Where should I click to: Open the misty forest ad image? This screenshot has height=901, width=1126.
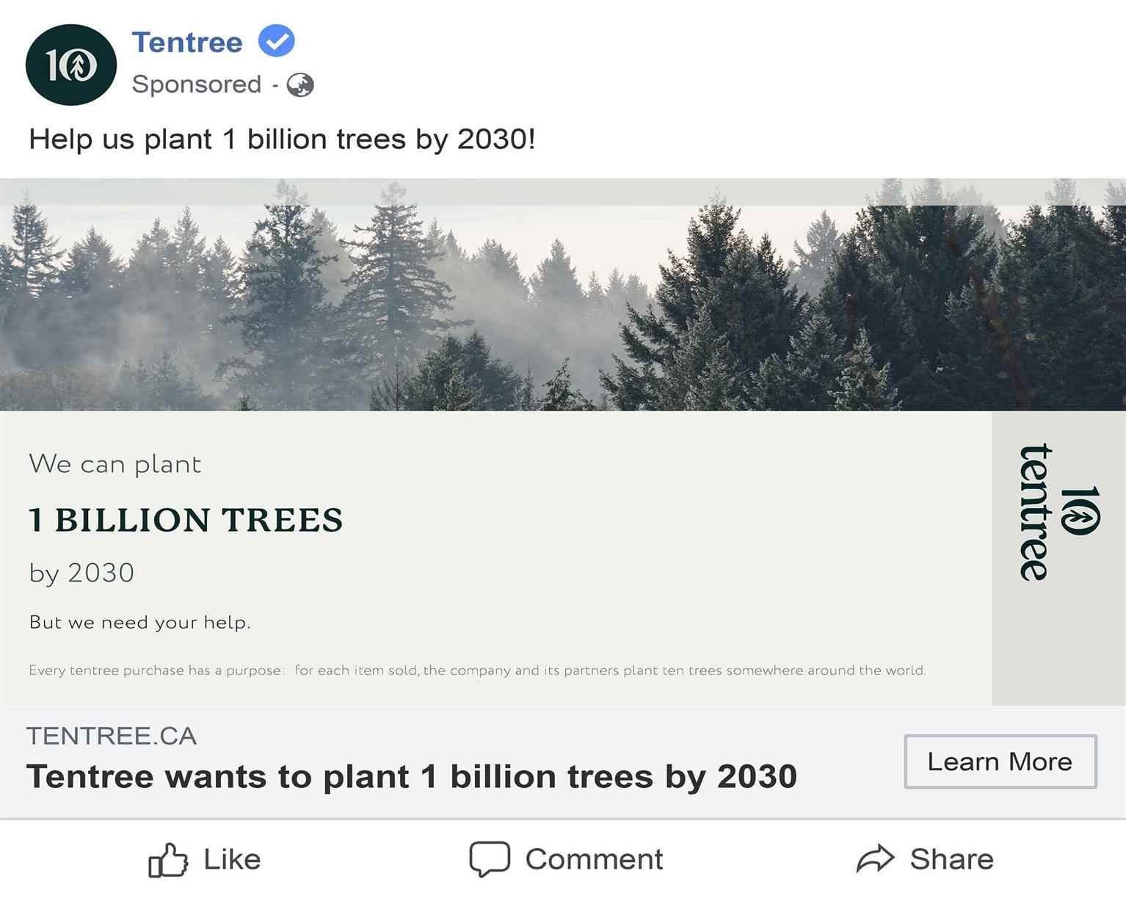563,294
